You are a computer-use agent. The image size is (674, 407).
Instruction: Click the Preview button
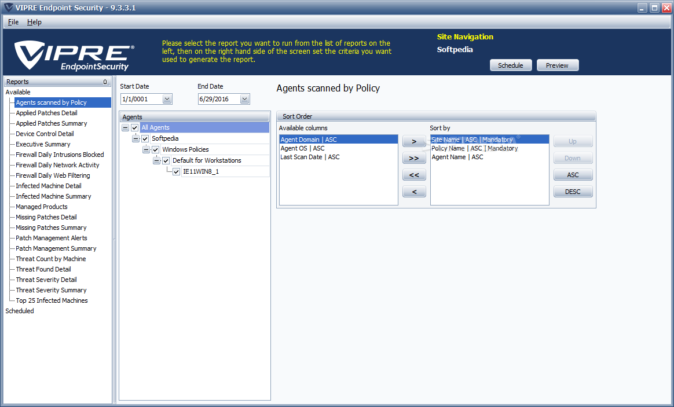558,65
